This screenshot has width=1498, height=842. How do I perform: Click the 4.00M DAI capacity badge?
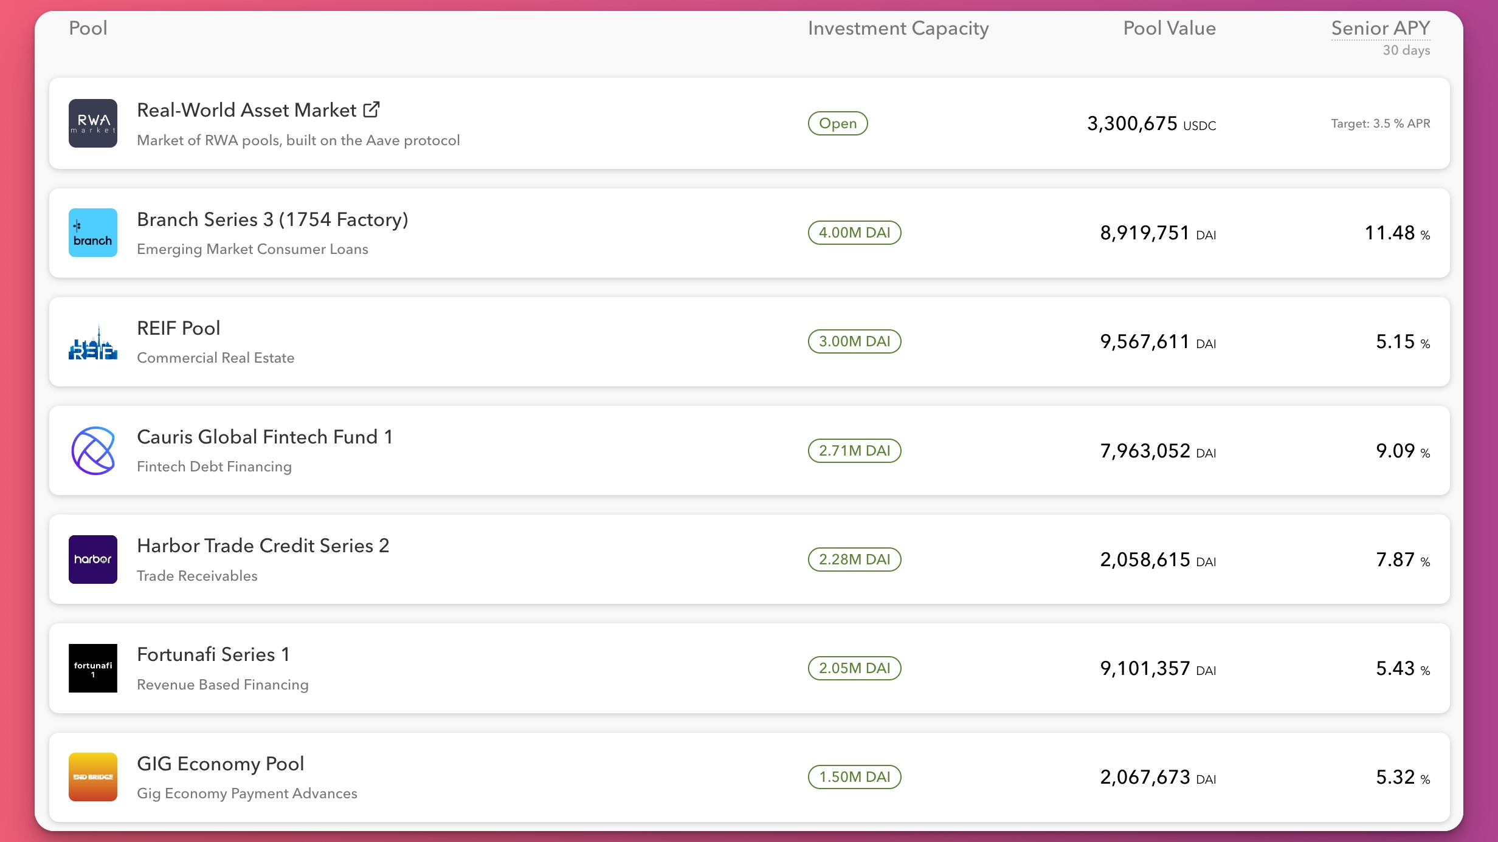click(854, 233)
